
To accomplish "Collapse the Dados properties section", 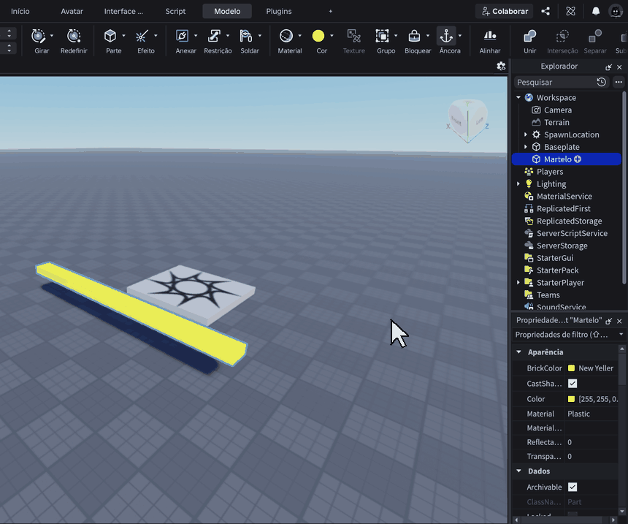I will pyautogui.click(x=519, y=471).
